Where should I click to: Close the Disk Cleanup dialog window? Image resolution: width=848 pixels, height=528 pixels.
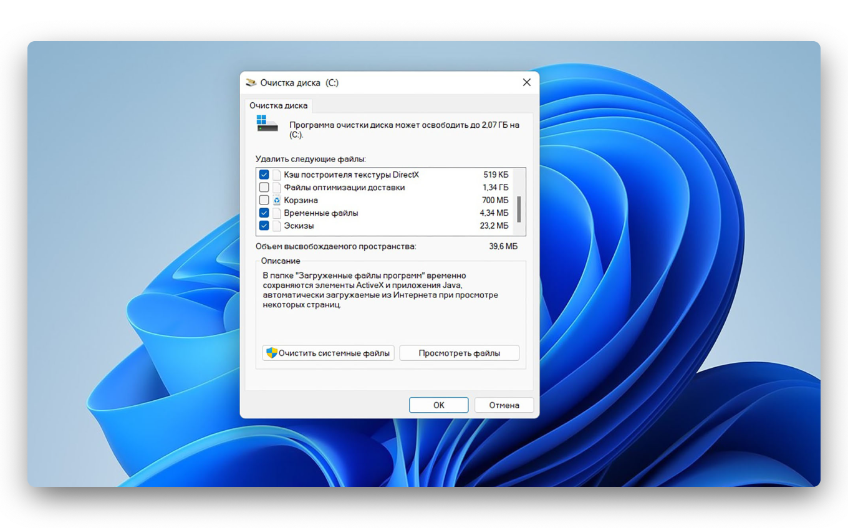click(526, 82)
